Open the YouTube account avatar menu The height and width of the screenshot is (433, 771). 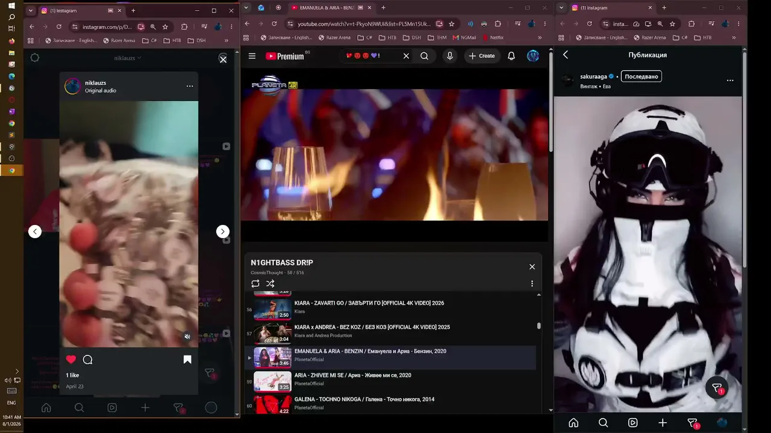pos(533,56)
